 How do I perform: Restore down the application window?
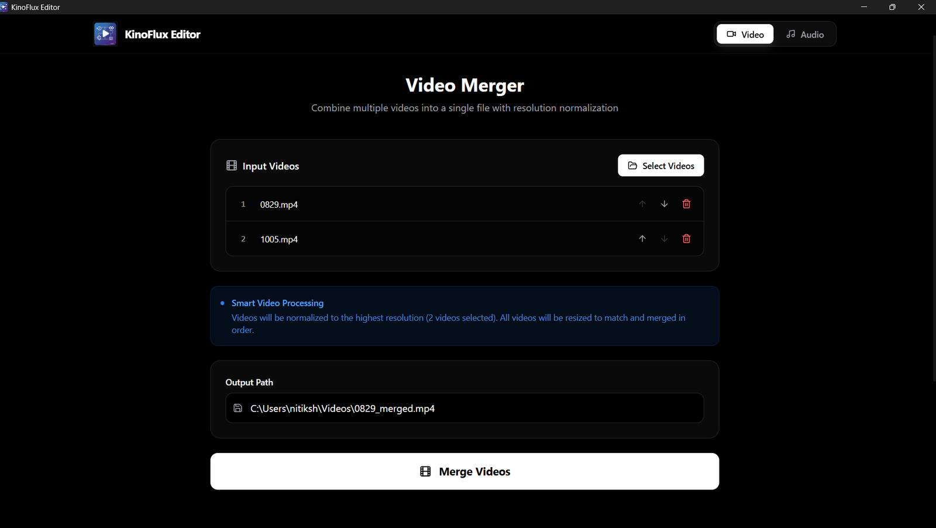892,7
